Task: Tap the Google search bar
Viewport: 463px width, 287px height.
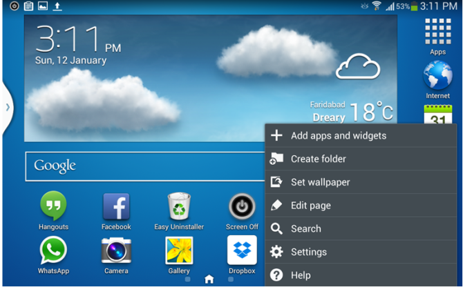Action: [145, 166]
